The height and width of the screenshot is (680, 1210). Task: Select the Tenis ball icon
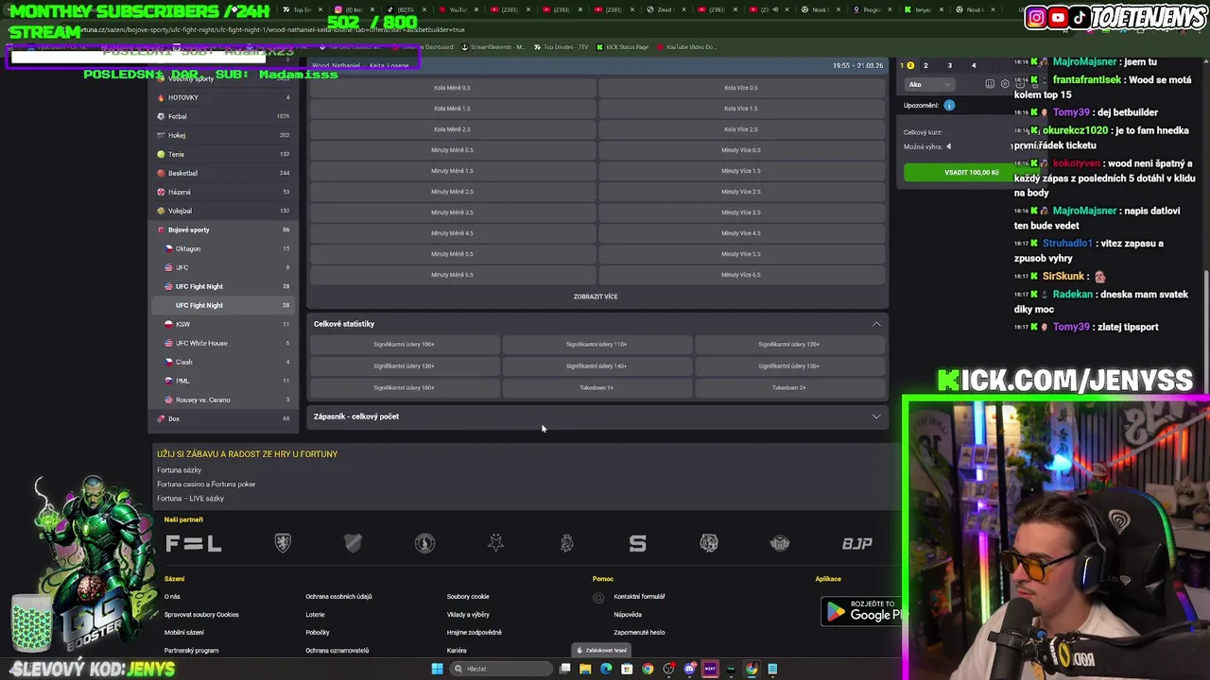click(x=161, y=154)
